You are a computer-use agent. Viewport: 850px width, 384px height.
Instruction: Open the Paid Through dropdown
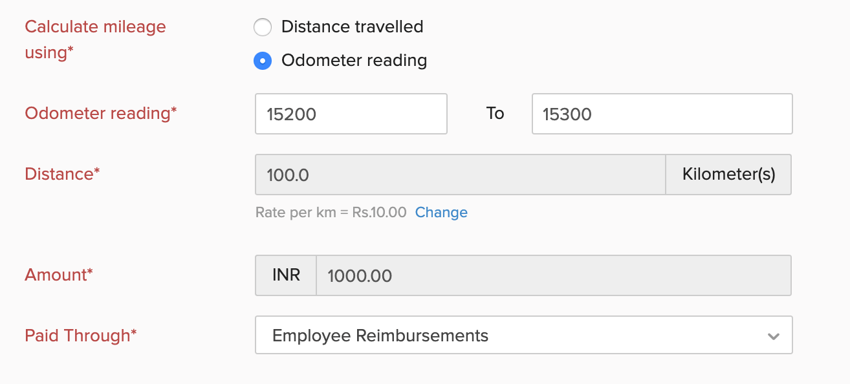[524, 335]
